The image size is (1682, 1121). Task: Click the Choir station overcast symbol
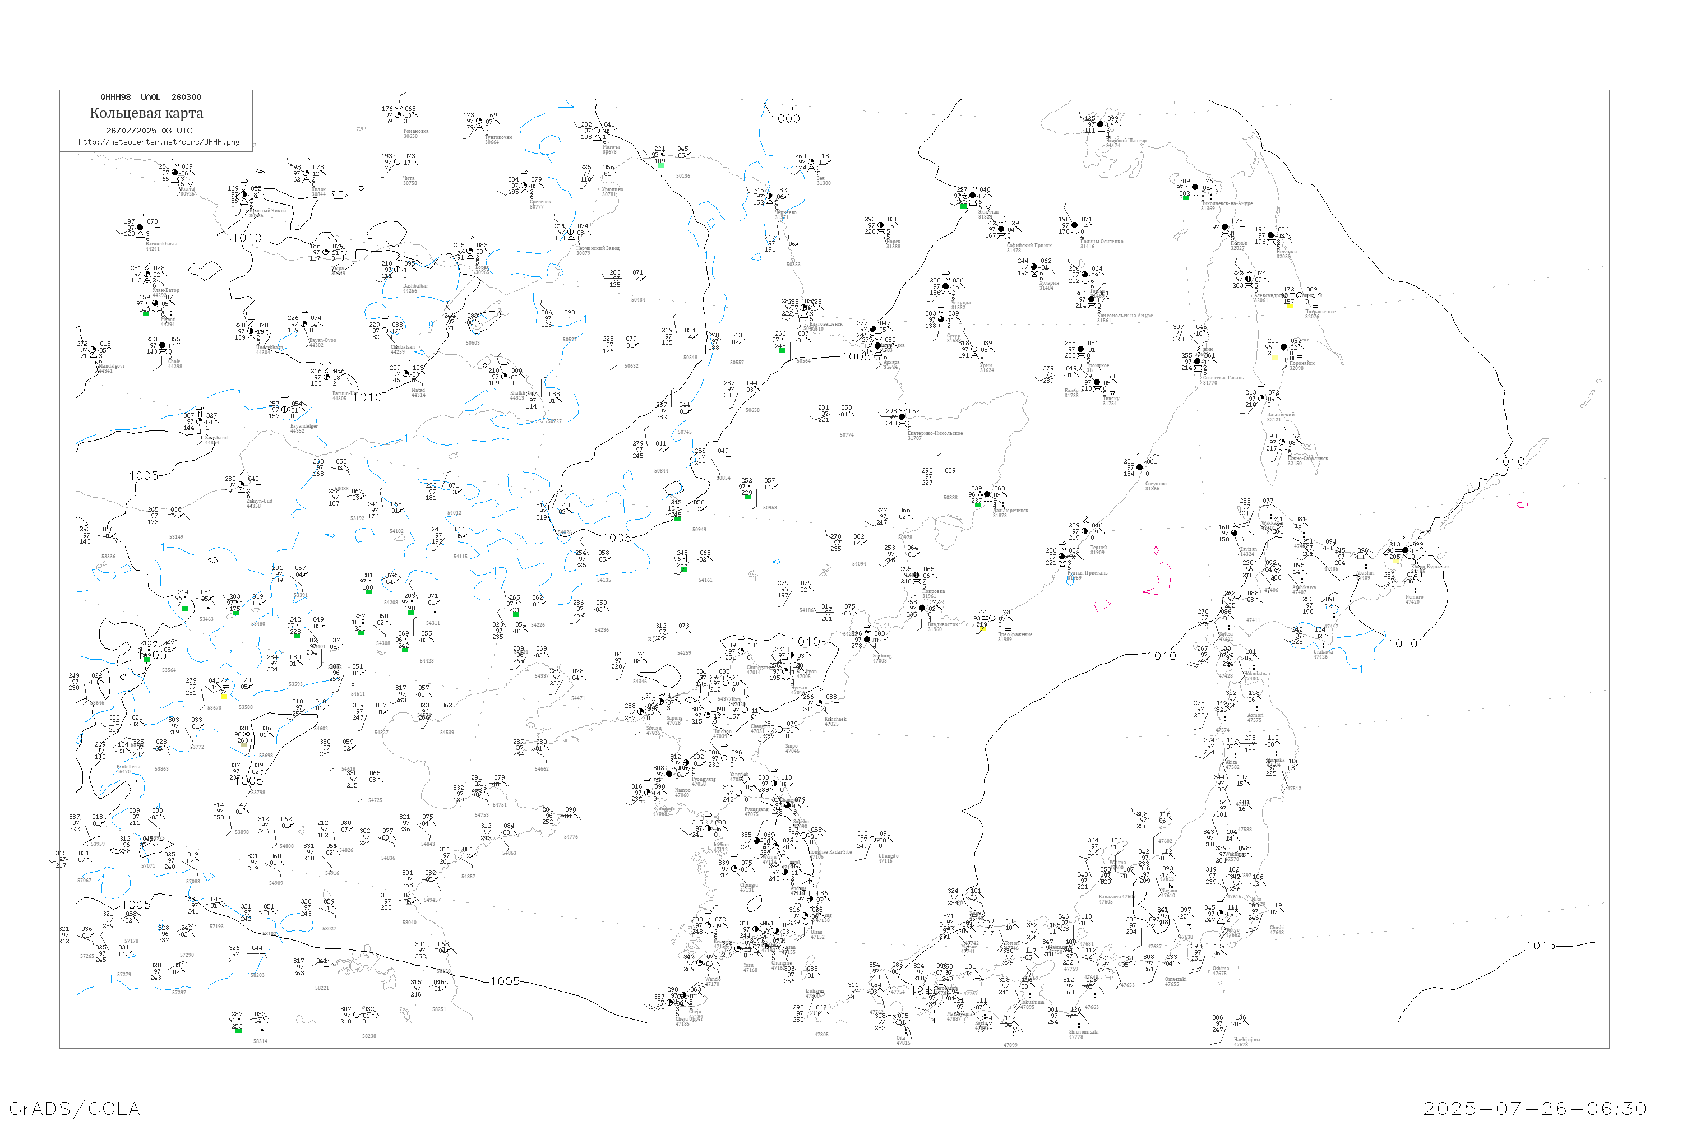click(x=163, y=345)
